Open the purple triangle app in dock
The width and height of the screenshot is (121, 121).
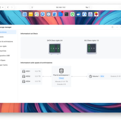(x=90, y=14)
